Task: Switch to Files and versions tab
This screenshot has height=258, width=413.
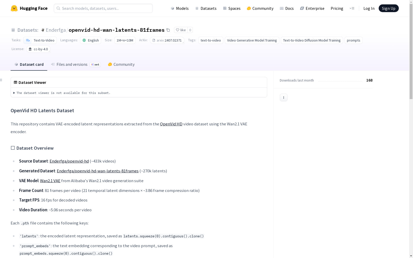Action: [76, 64]
